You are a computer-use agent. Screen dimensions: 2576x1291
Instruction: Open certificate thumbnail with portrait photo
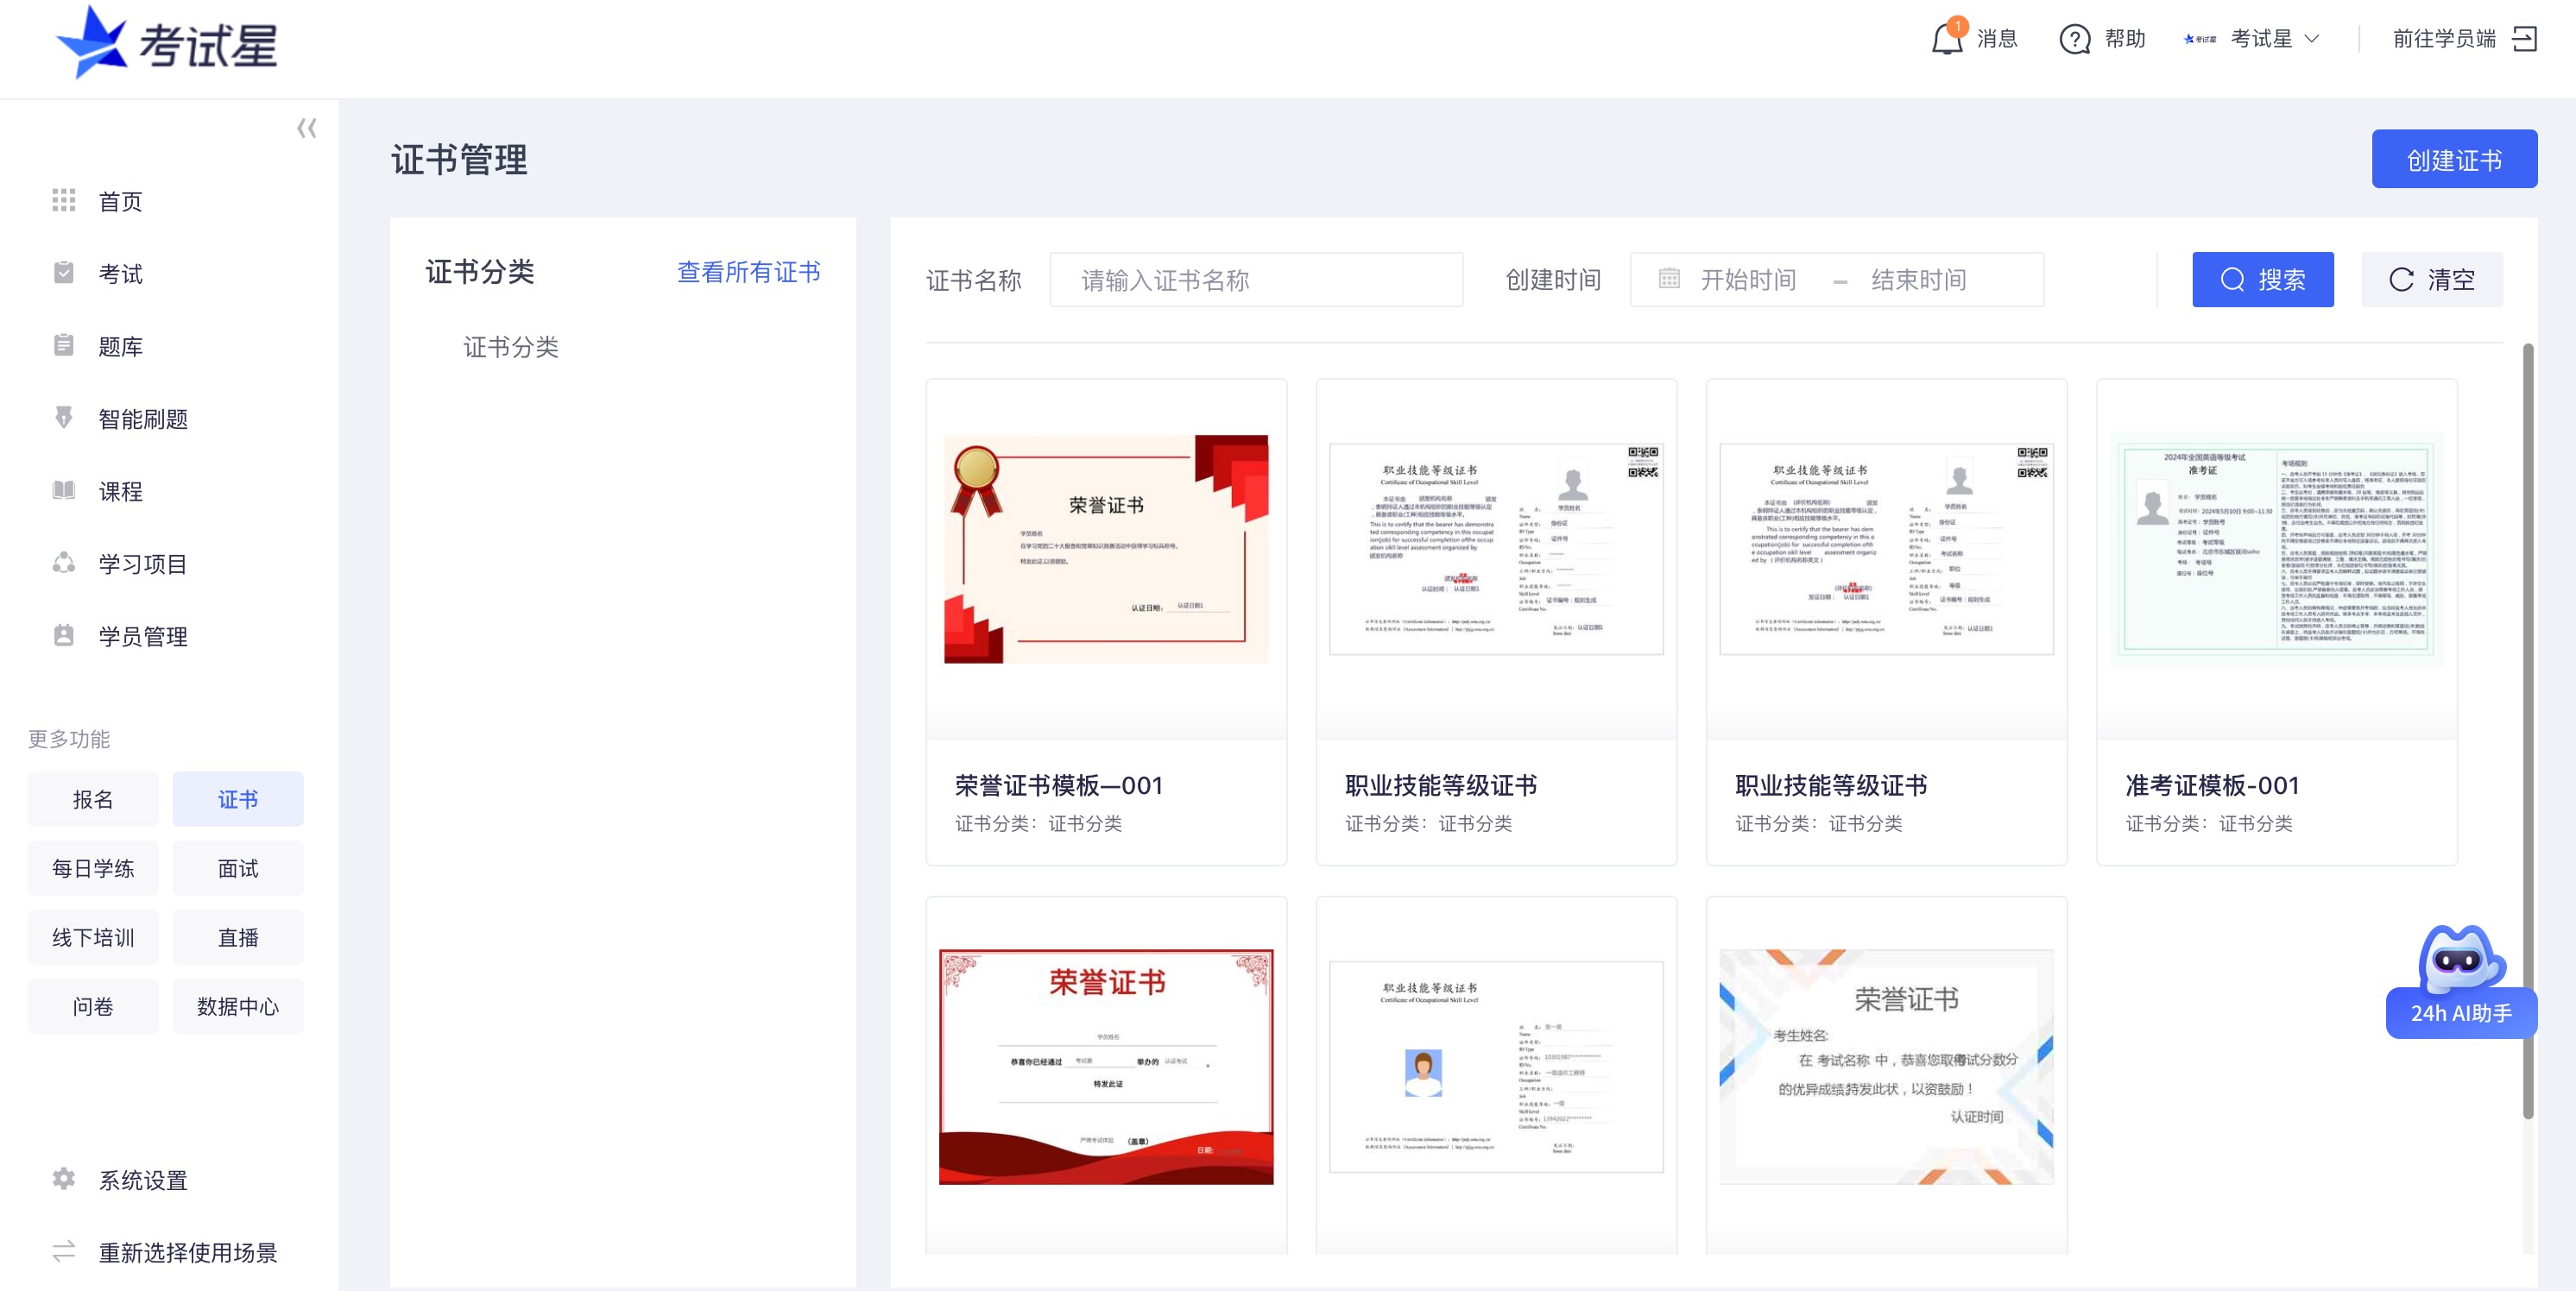1496,1067
